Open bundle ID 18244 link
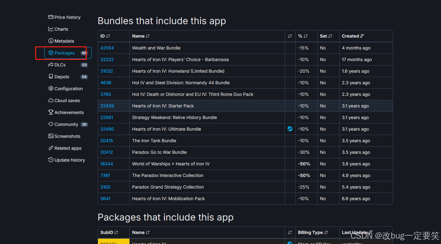The image size is (441, 244). tap(106, 164)
